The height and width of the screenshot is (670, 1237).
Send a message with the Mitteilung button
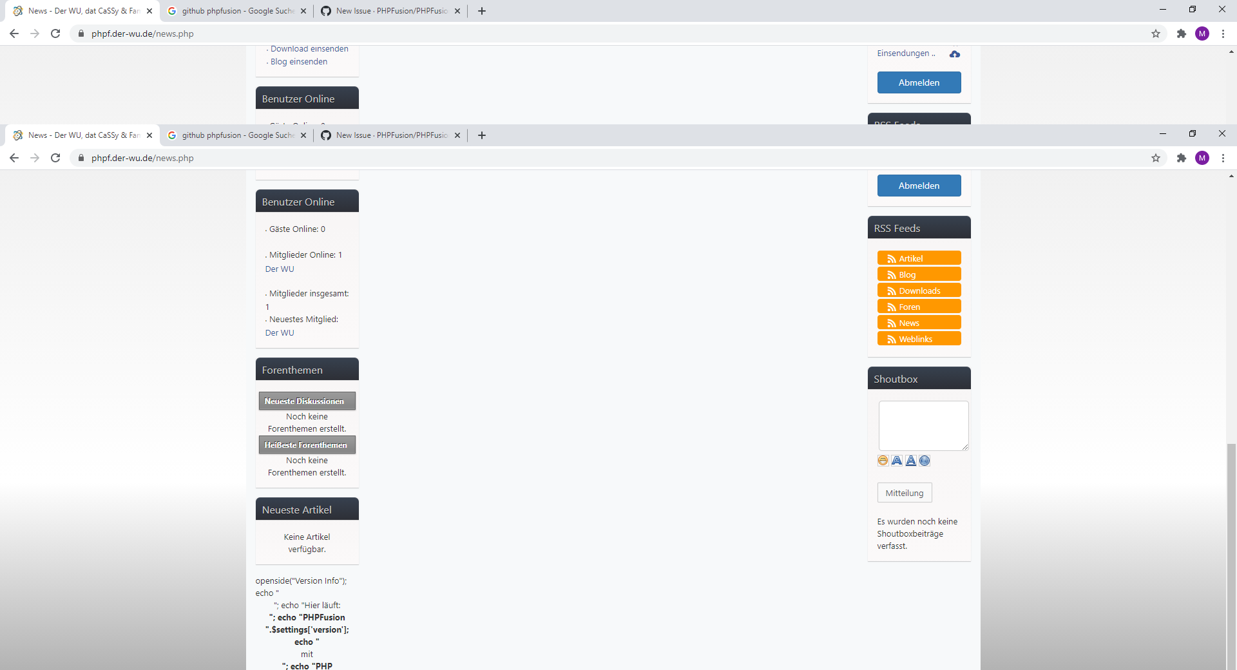(x=904, y=492)
